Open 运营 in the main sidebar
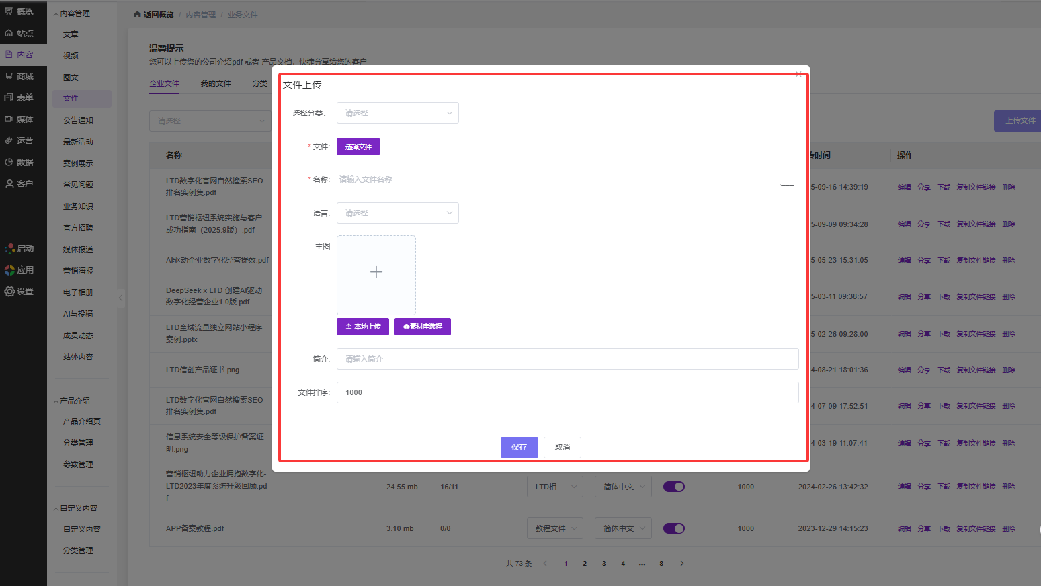Image resolution: width=1041 pixels, height=586 pixels. [x=19, y=140]
